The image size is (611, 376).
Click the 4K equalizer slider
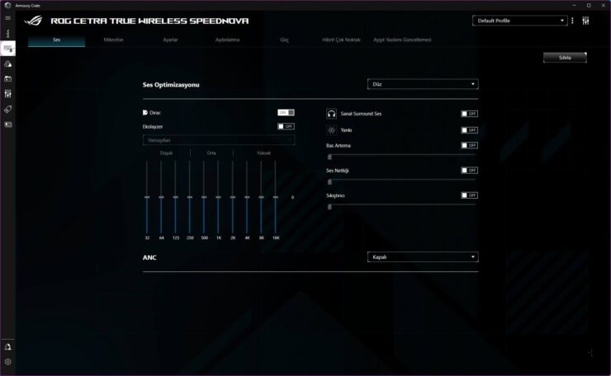247,197
